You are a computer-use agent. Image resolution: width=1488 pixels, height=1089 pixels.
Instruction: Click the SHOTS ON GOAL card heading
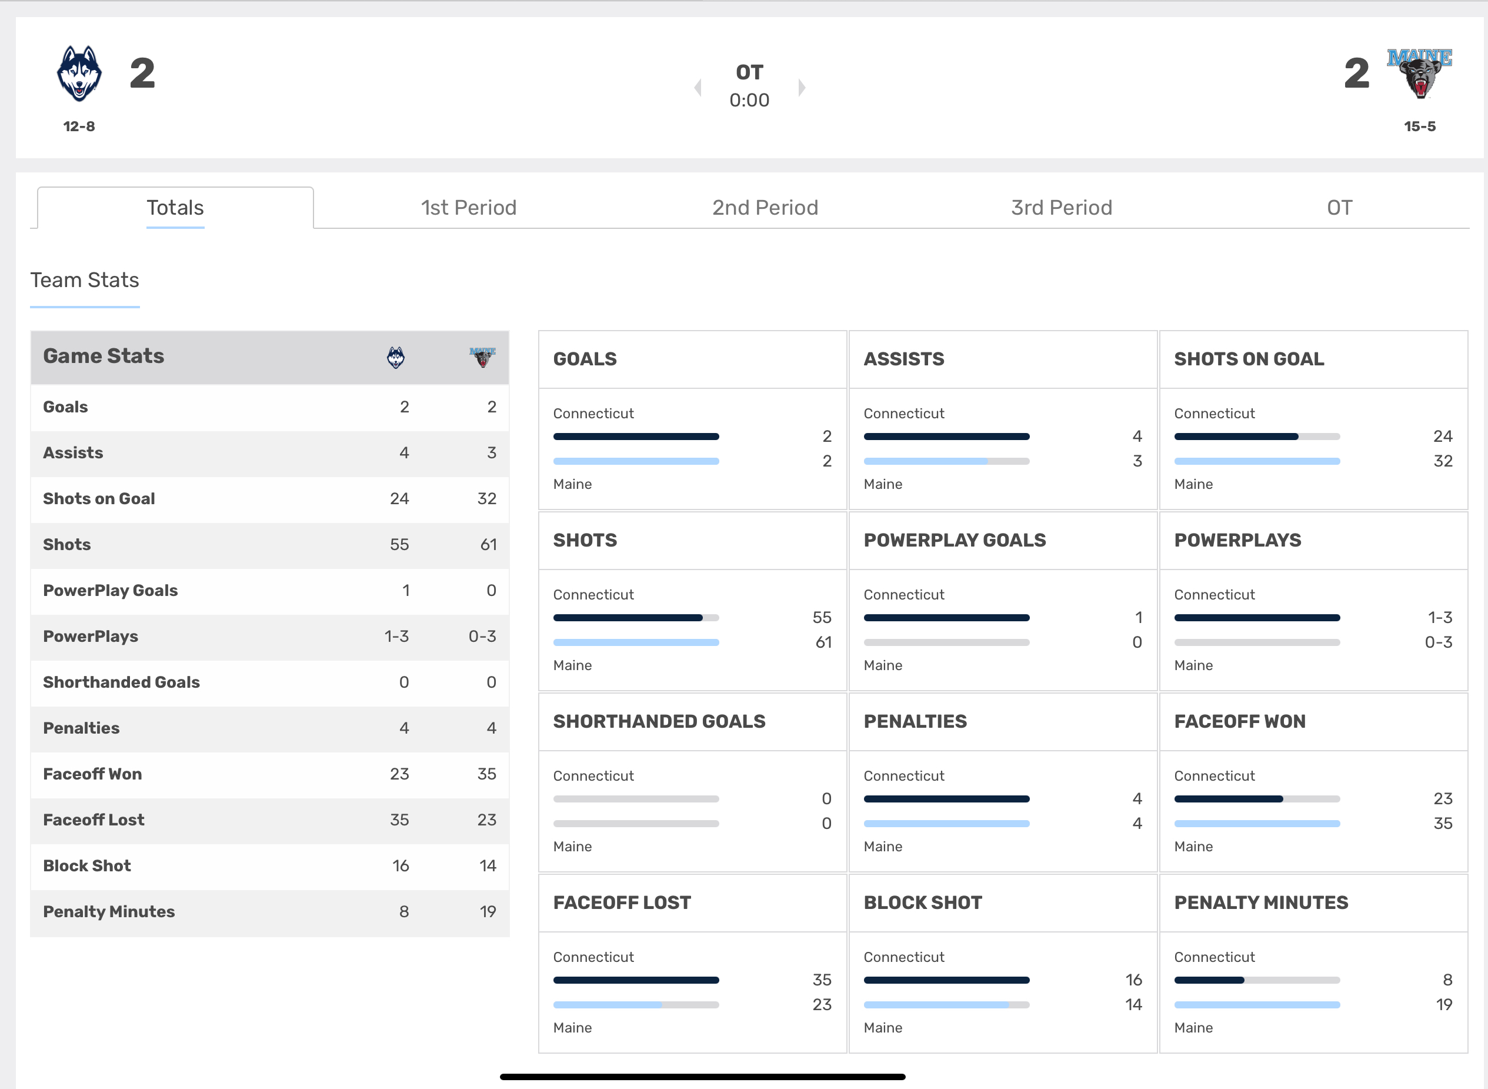coord(1249,359)
